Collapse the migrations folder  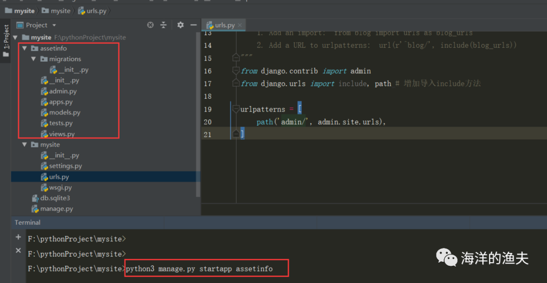click(33, 59)
